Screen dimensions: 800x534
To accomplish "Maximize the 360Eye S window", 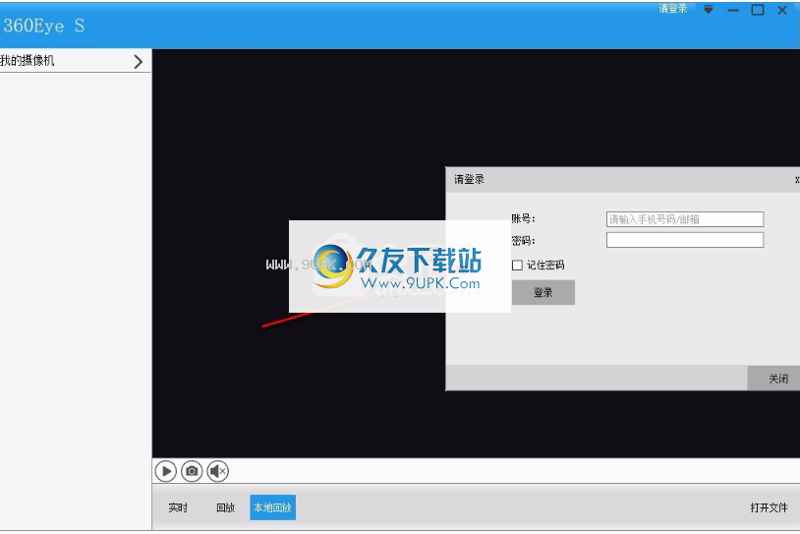I will (x=758, y=10).
